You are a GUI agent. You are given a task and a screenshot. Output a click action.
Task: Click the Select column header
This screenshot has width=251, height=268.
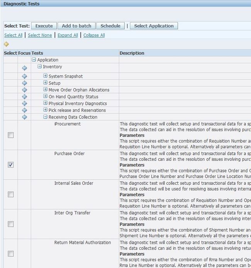coord(10,53)
